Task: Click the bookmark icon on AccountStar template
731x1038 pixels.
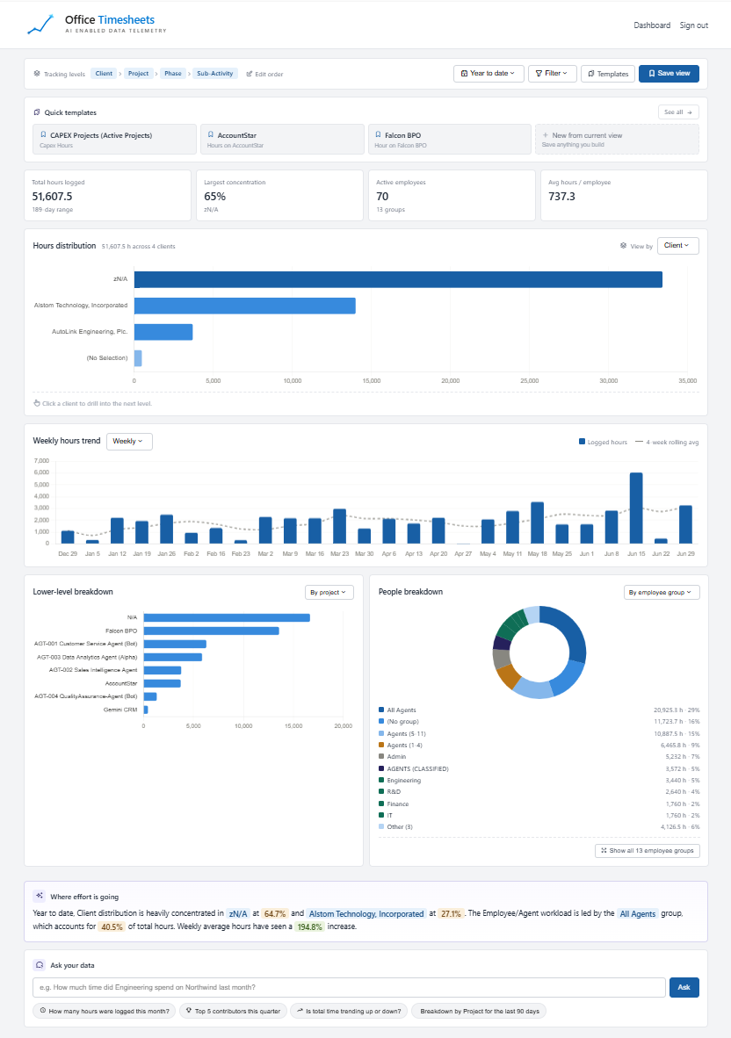Action: pos(211,134)
